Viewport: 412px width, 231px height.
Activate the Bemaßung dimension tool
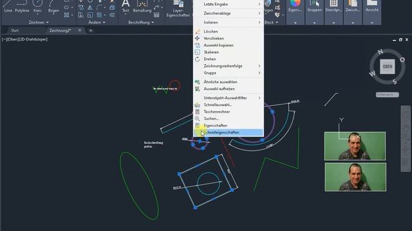(142, 6)
